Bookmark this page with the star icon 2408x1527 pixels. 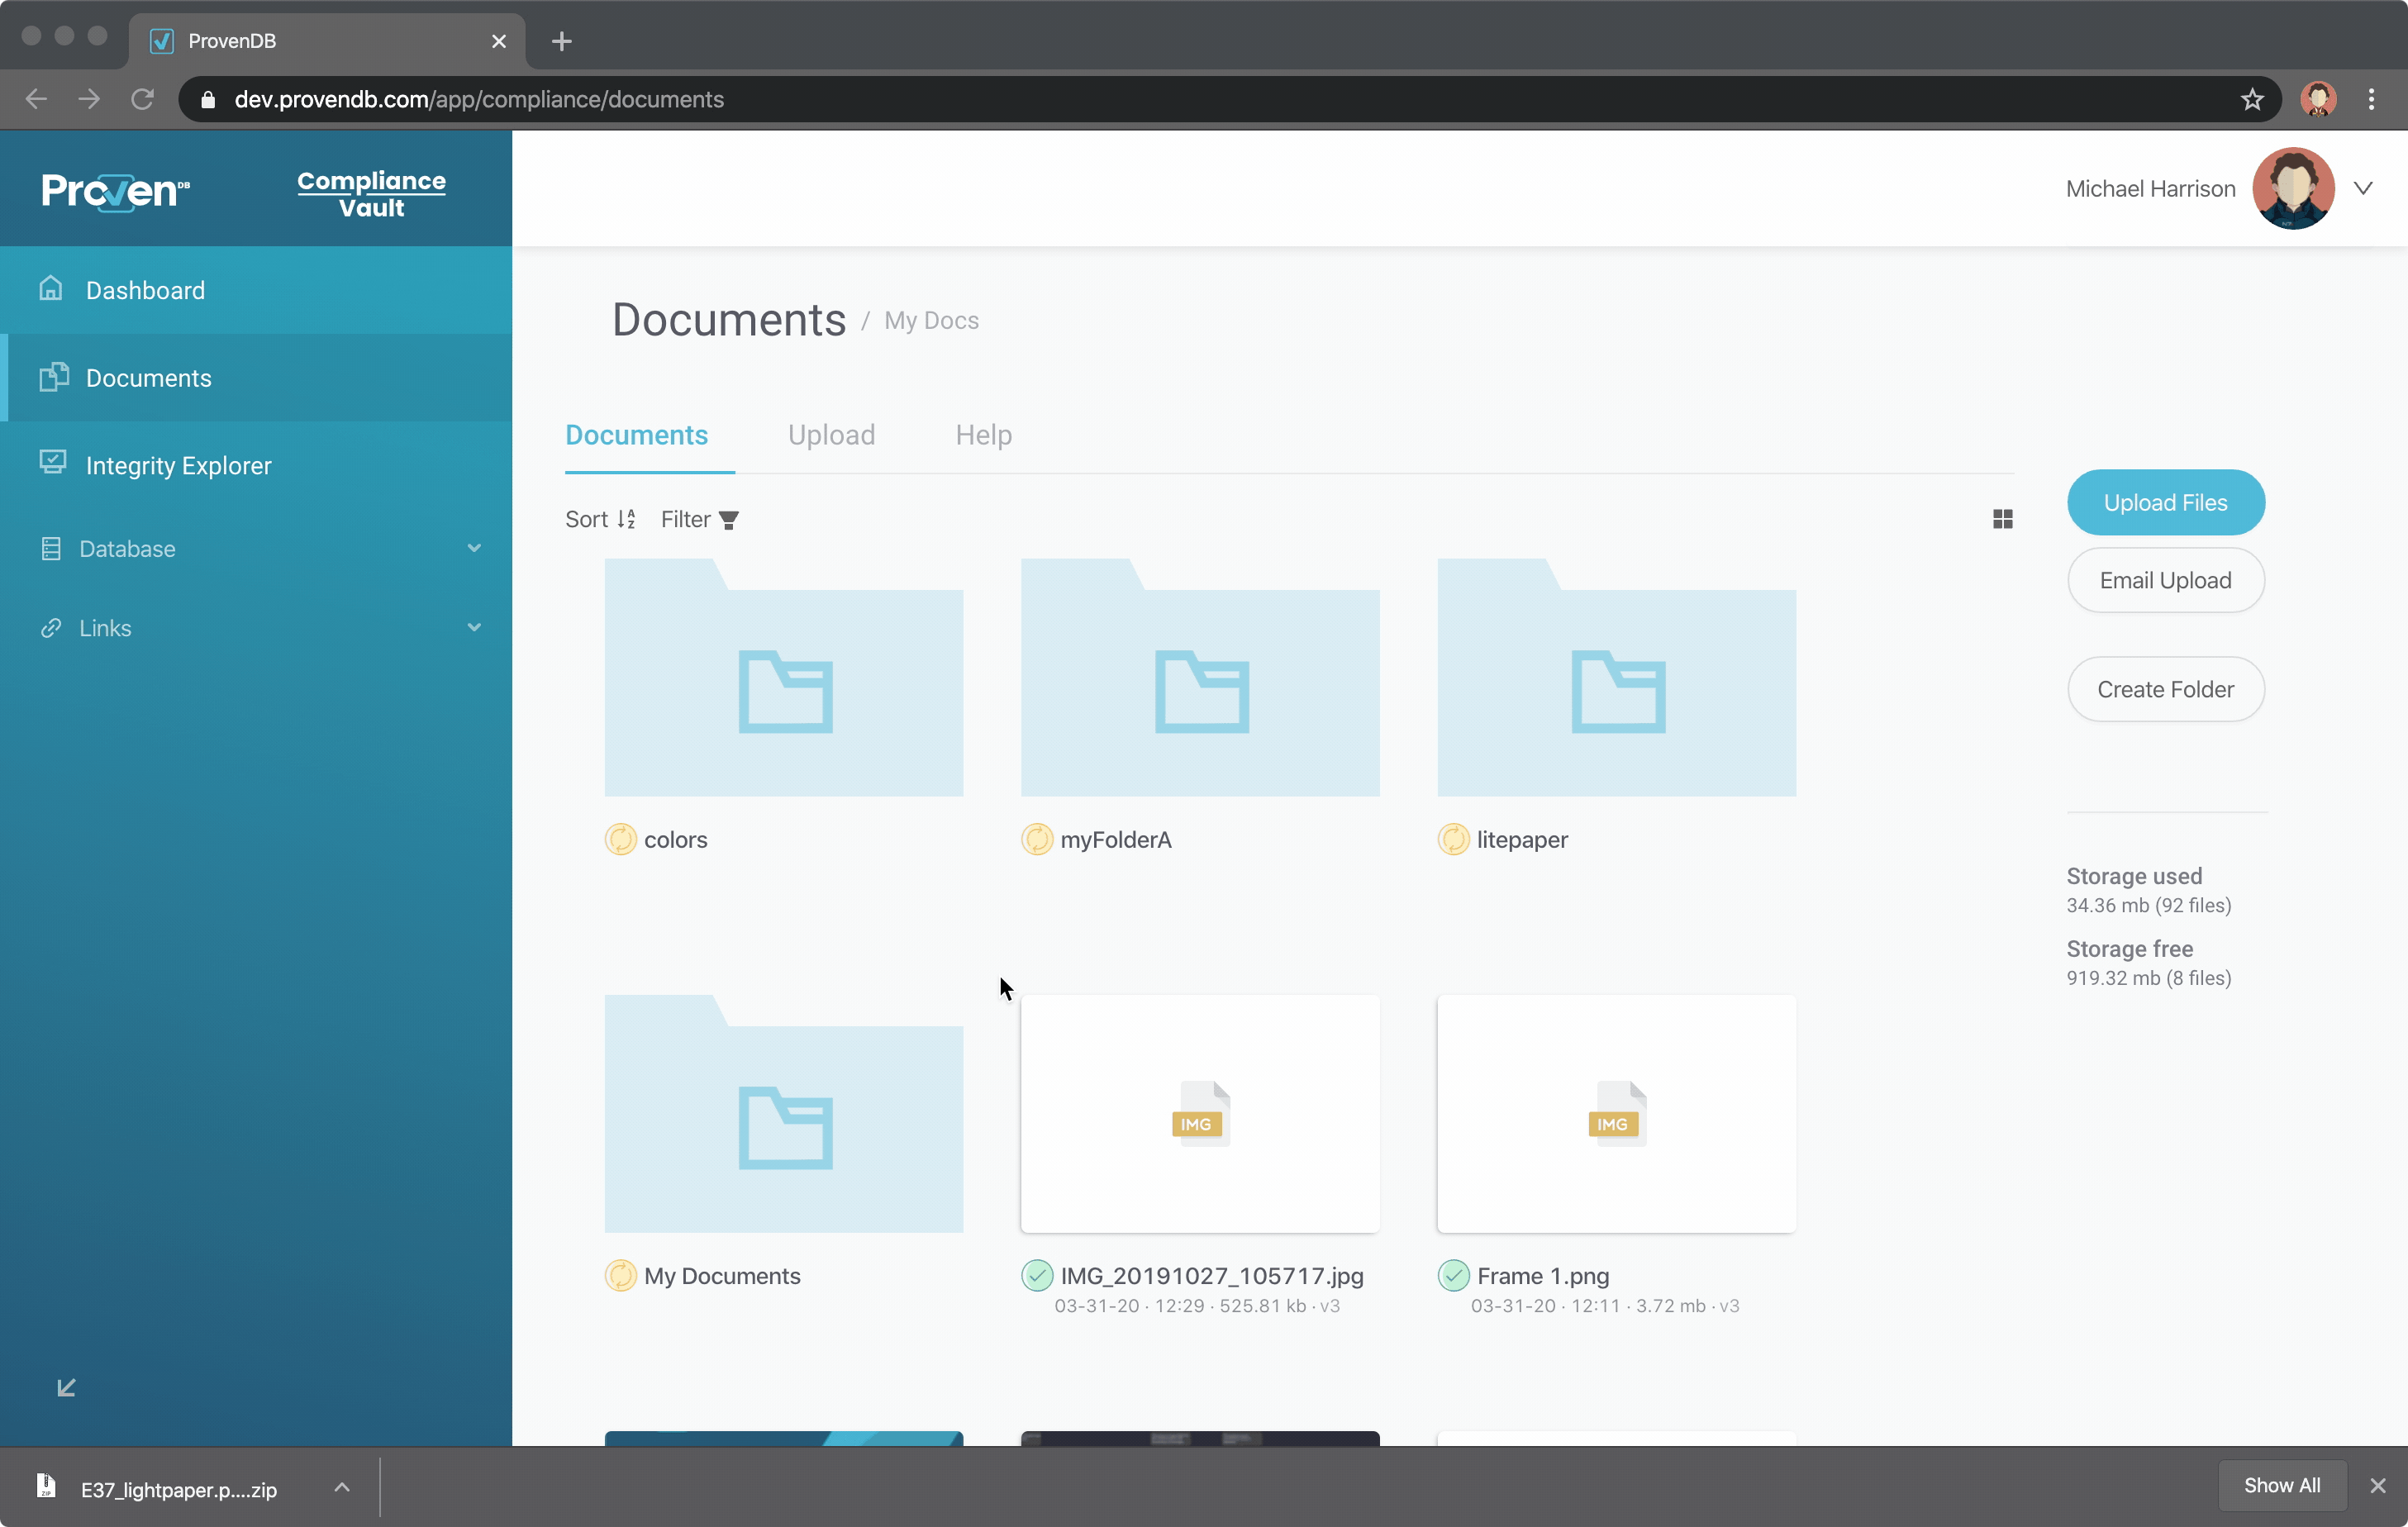(x=2252, y=99)
